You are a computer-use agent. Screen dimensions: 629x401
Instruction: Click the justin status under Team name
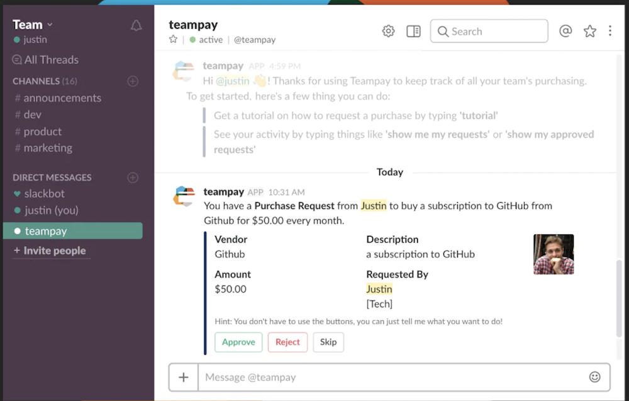point(30,40)
